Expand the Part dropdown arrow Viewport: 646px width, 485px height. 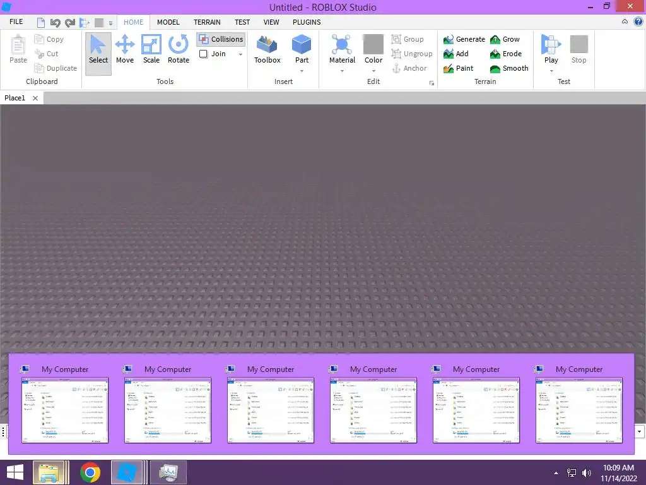tap(302, 71)
